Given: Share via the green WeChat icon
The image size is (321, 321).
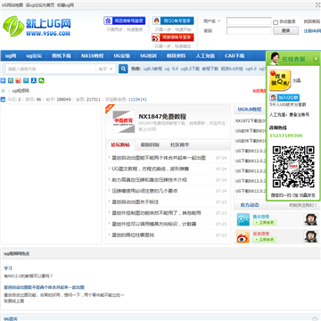Looking at the screenshot, I should pyautogui.click(x=42, y=80).
